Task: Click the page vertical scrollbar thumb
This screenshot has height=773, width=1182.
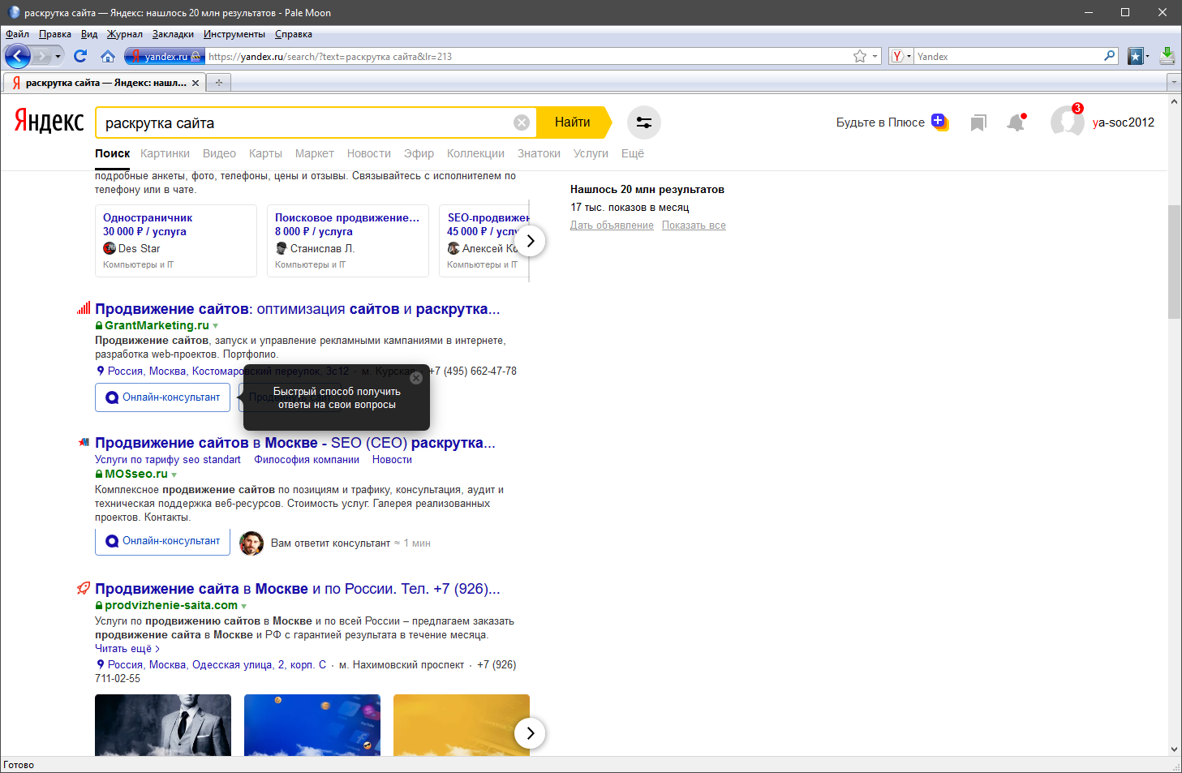Action: pyautogui.click(x=1174, y=262)
